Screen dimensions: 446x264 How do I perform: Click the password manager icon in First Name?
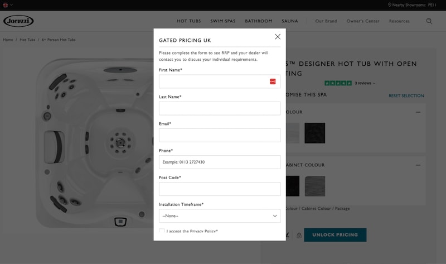pos(273,81)
